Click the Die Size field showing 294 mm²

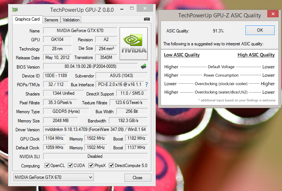106,49
